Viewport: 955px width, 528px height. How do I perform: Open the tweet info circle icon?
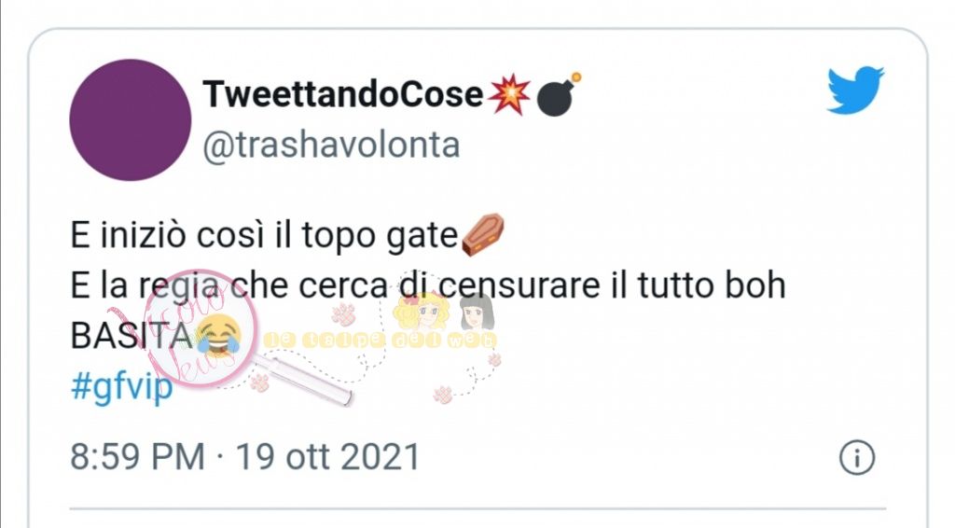click(857, 457)
